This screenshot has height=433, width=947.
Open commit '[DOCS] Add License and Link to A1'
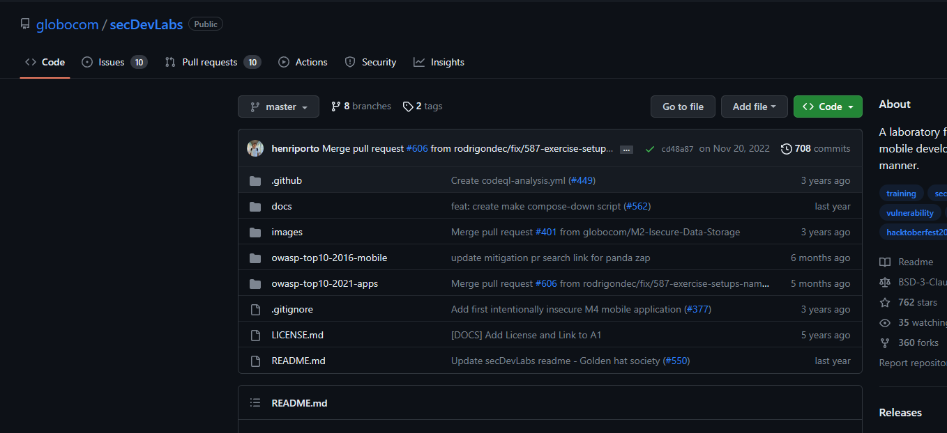point(526,335)
